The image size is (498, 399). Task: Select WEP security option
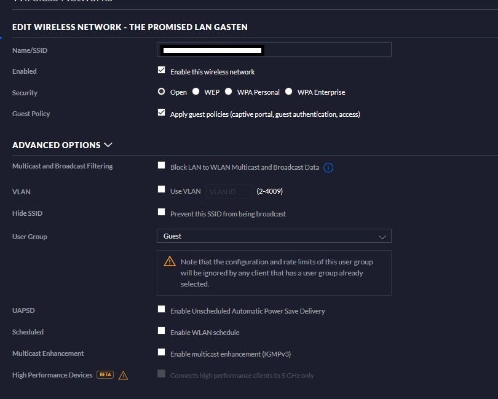click(x=196, y=92)
